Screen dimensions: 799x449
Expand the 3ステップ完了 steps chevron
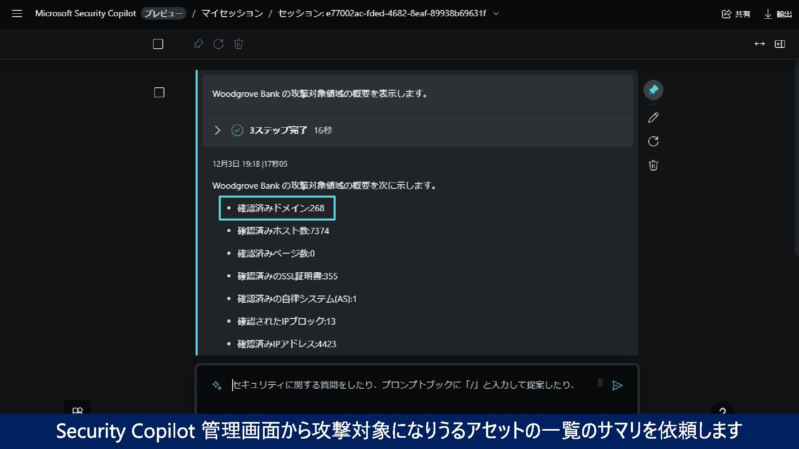[x=217, y=131]
